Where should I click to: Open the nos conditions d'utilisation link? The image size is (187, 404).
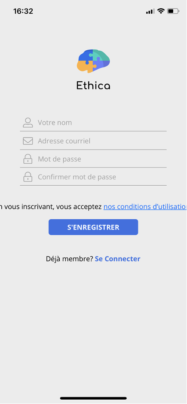pyautogui.click(x=145, y=207)
